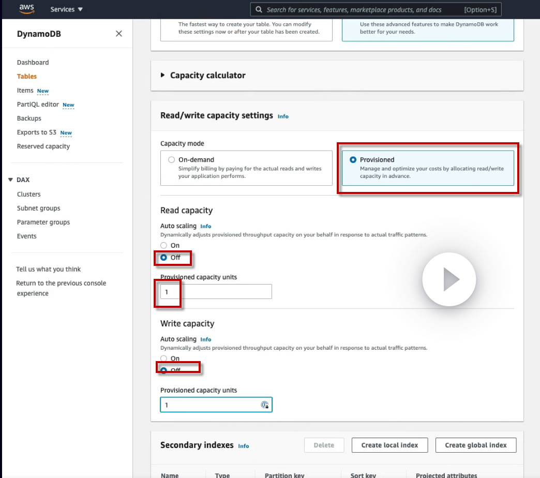
Task: Turn Off Write capacity auto scaling
Action: pos(163,370)
